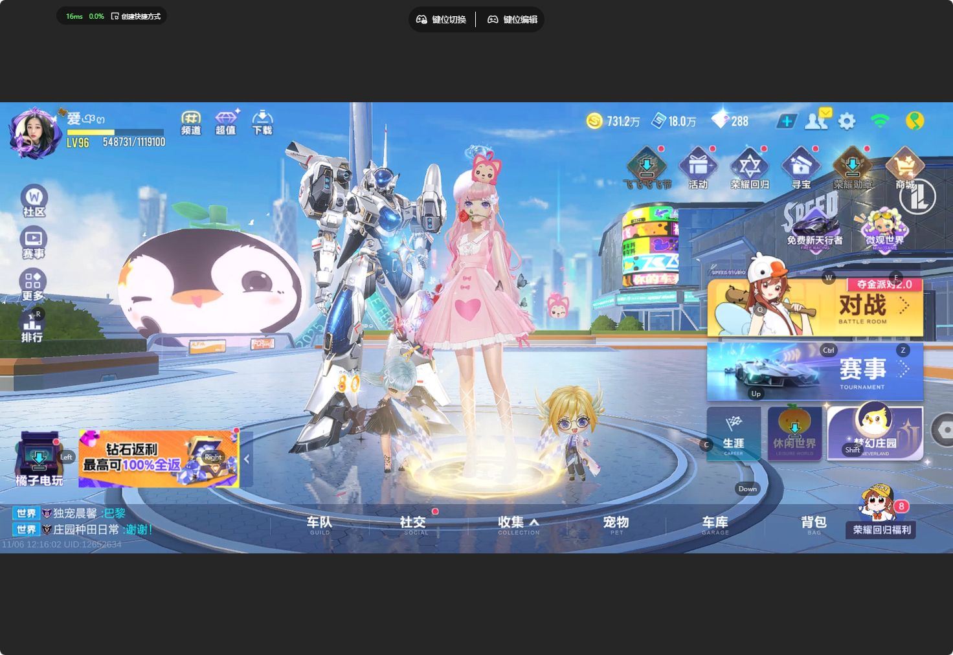Click the level 96 experience bar

pos(115,132)
